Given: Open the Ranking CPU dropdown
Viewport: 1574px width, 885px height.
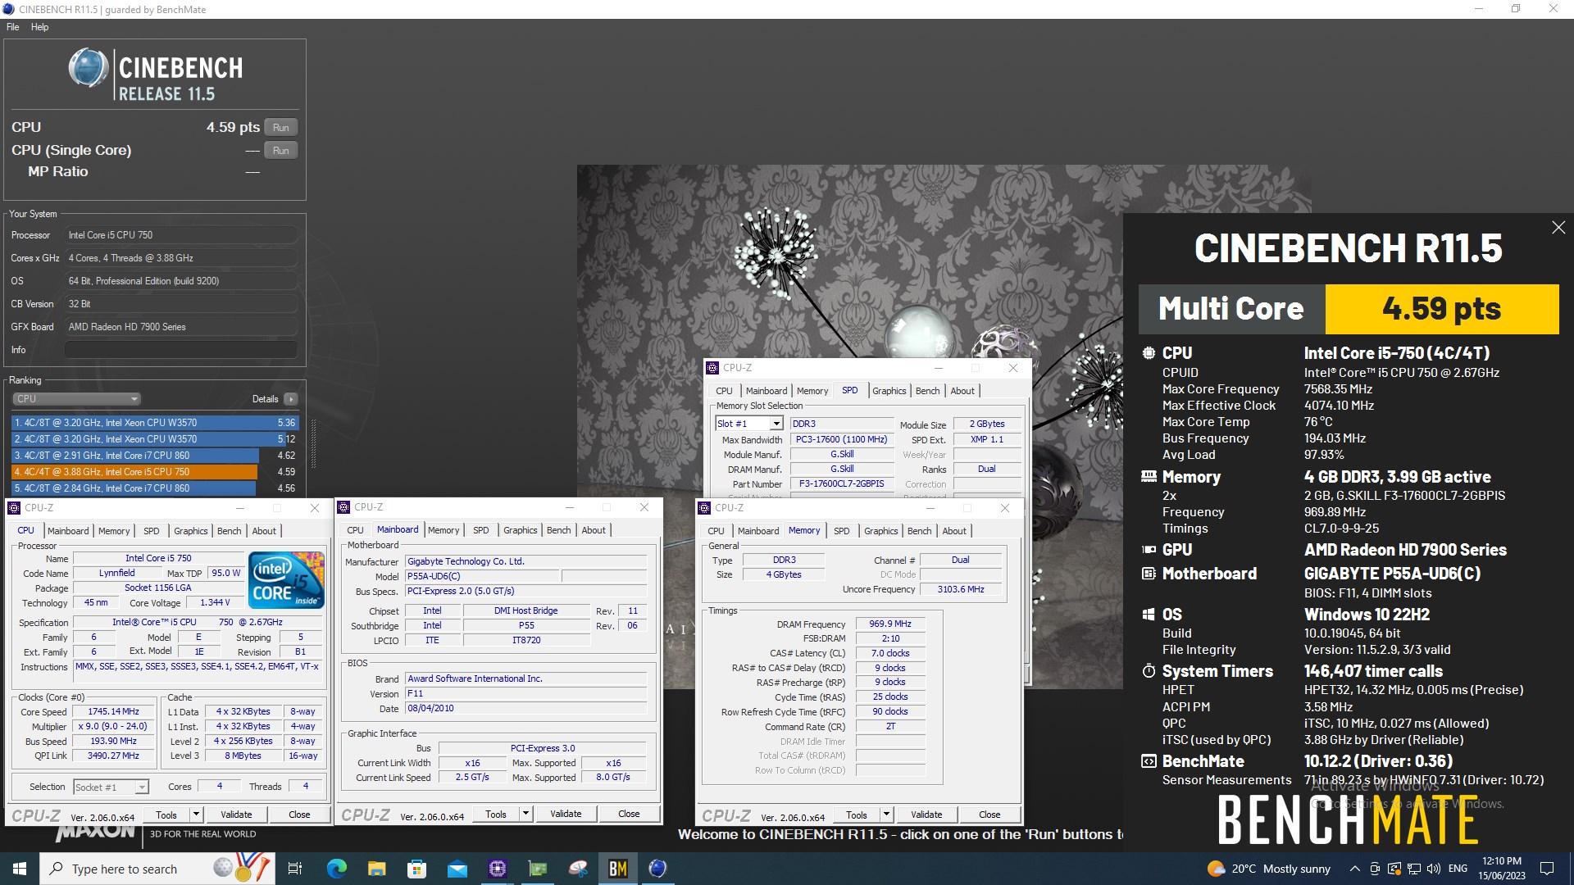Looking at the screenshot, I should (76, 399).
